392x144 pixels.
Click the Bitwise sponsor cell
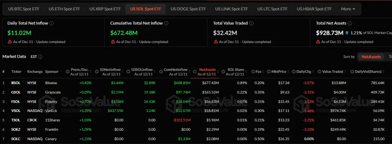51,83
